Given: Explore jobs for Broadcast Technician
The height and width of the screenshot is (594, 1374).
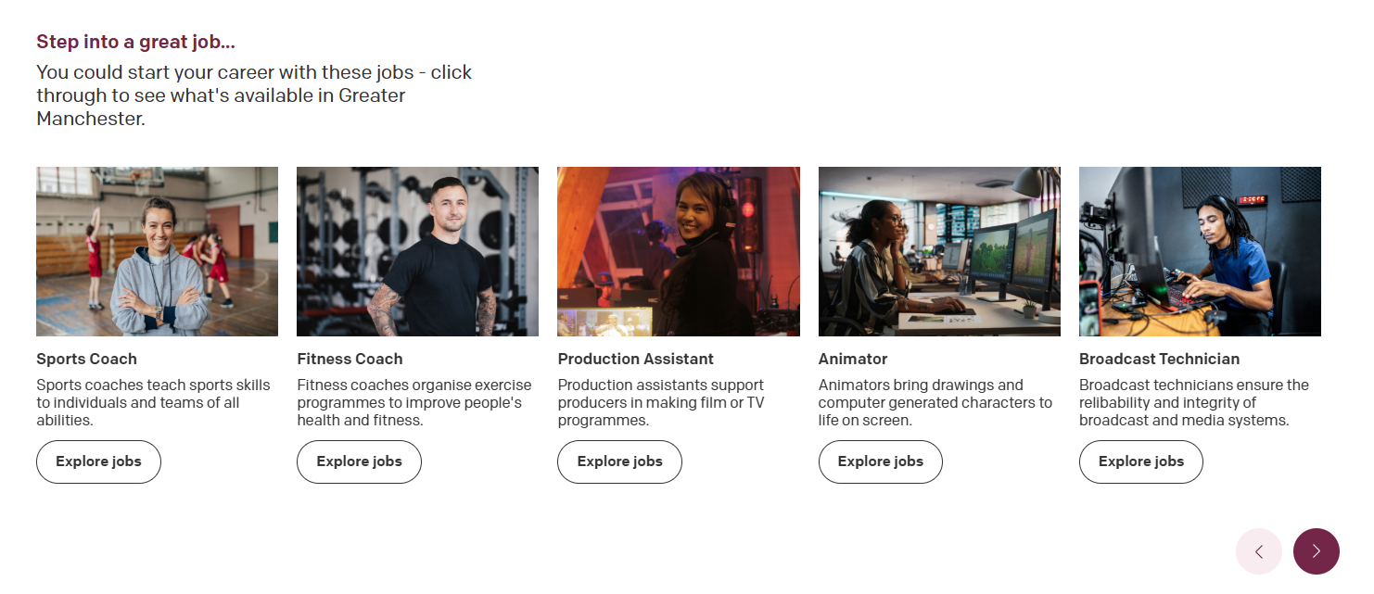Looking at the screenshot, I should 1140,461.
